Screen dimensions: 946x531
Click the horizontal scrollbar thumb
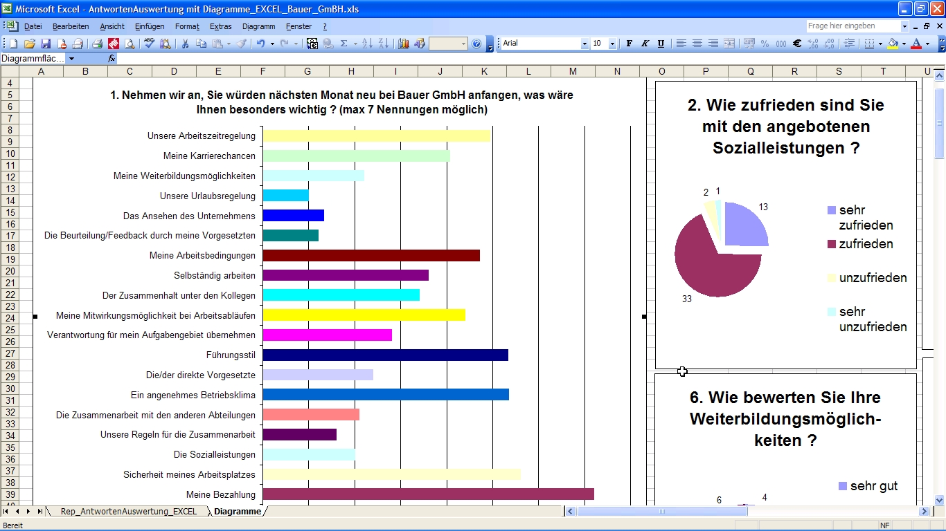[662, 512]
